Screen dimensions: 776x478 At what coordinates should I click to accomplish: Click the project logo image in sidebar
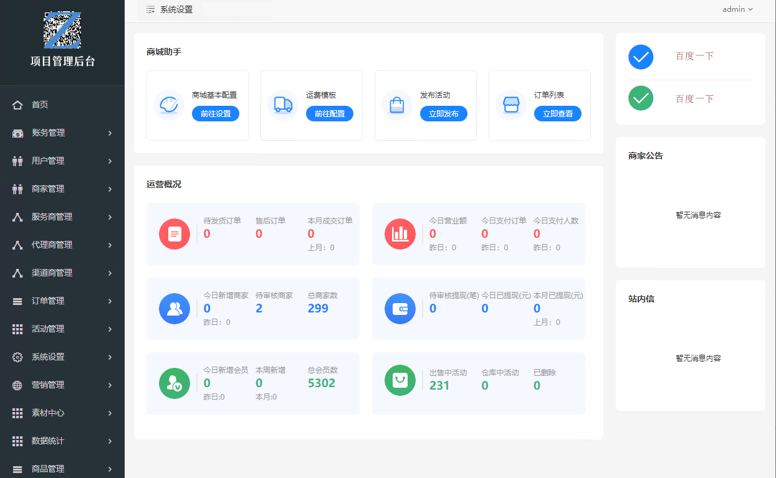[x=62, y=30]
